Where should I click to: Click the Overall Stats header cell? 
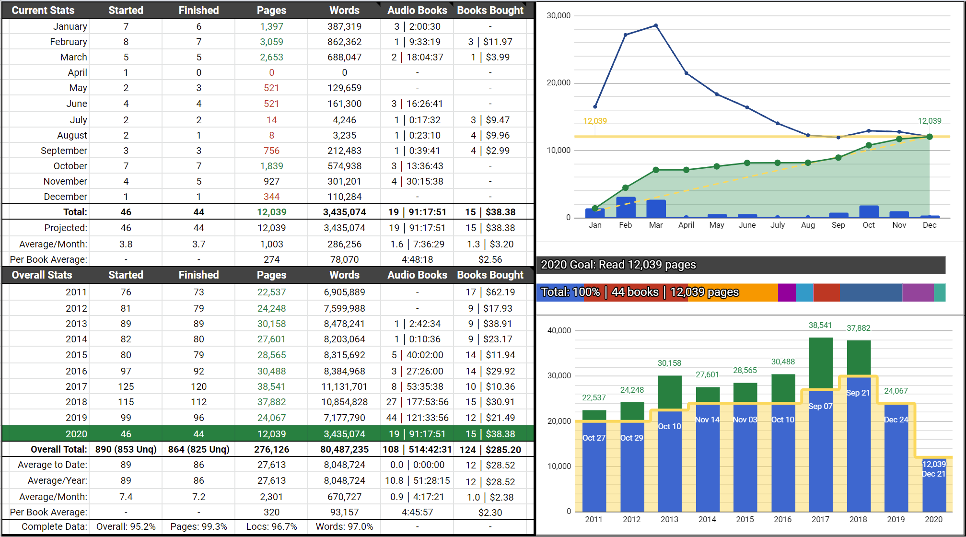[42, 275]
